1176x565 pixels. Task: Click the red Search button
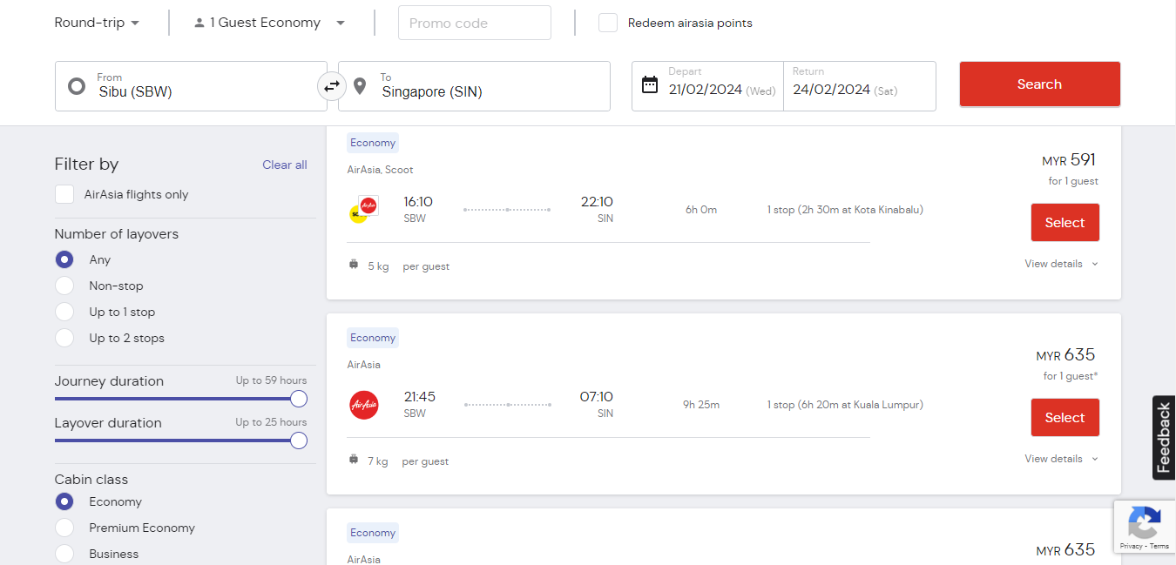[1040, 84]
